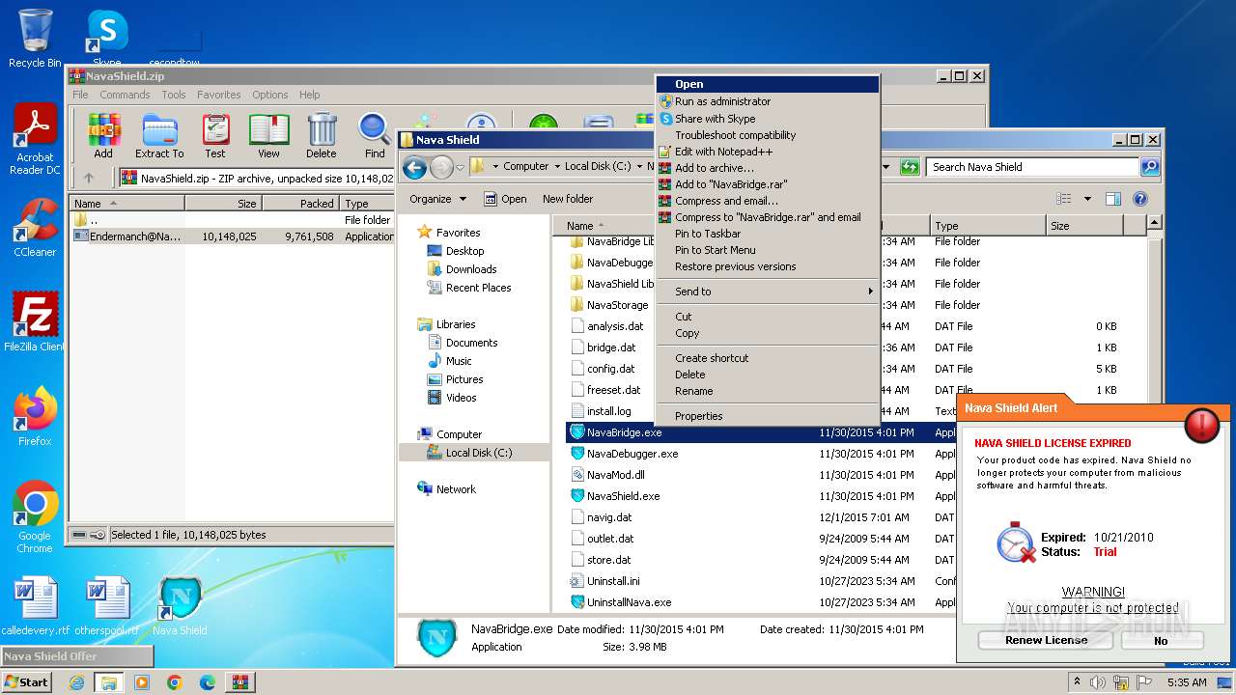This screenshot has height=695, width=1236.
Task: Open WinRAR Options menu
Action: point(269,95)
